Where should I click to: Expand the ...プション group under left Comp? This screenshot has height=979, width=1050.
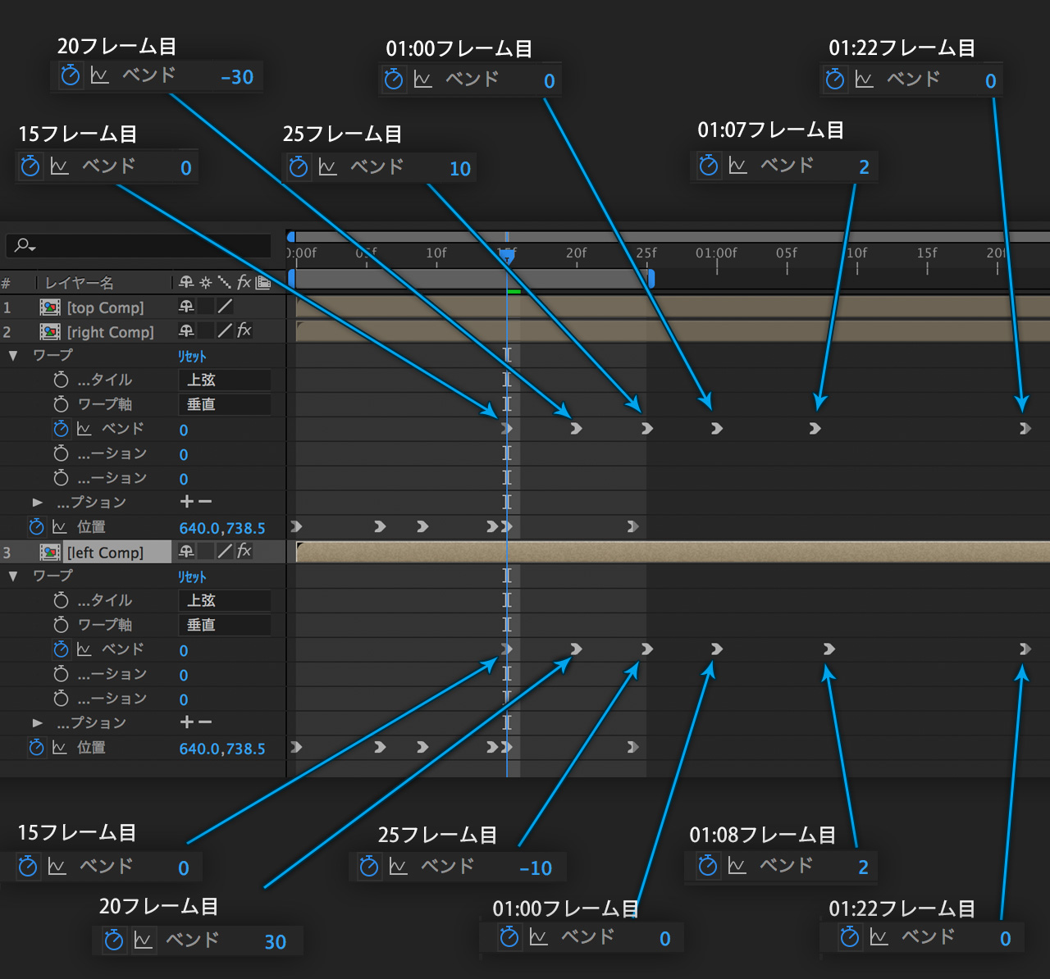(37, 722)
